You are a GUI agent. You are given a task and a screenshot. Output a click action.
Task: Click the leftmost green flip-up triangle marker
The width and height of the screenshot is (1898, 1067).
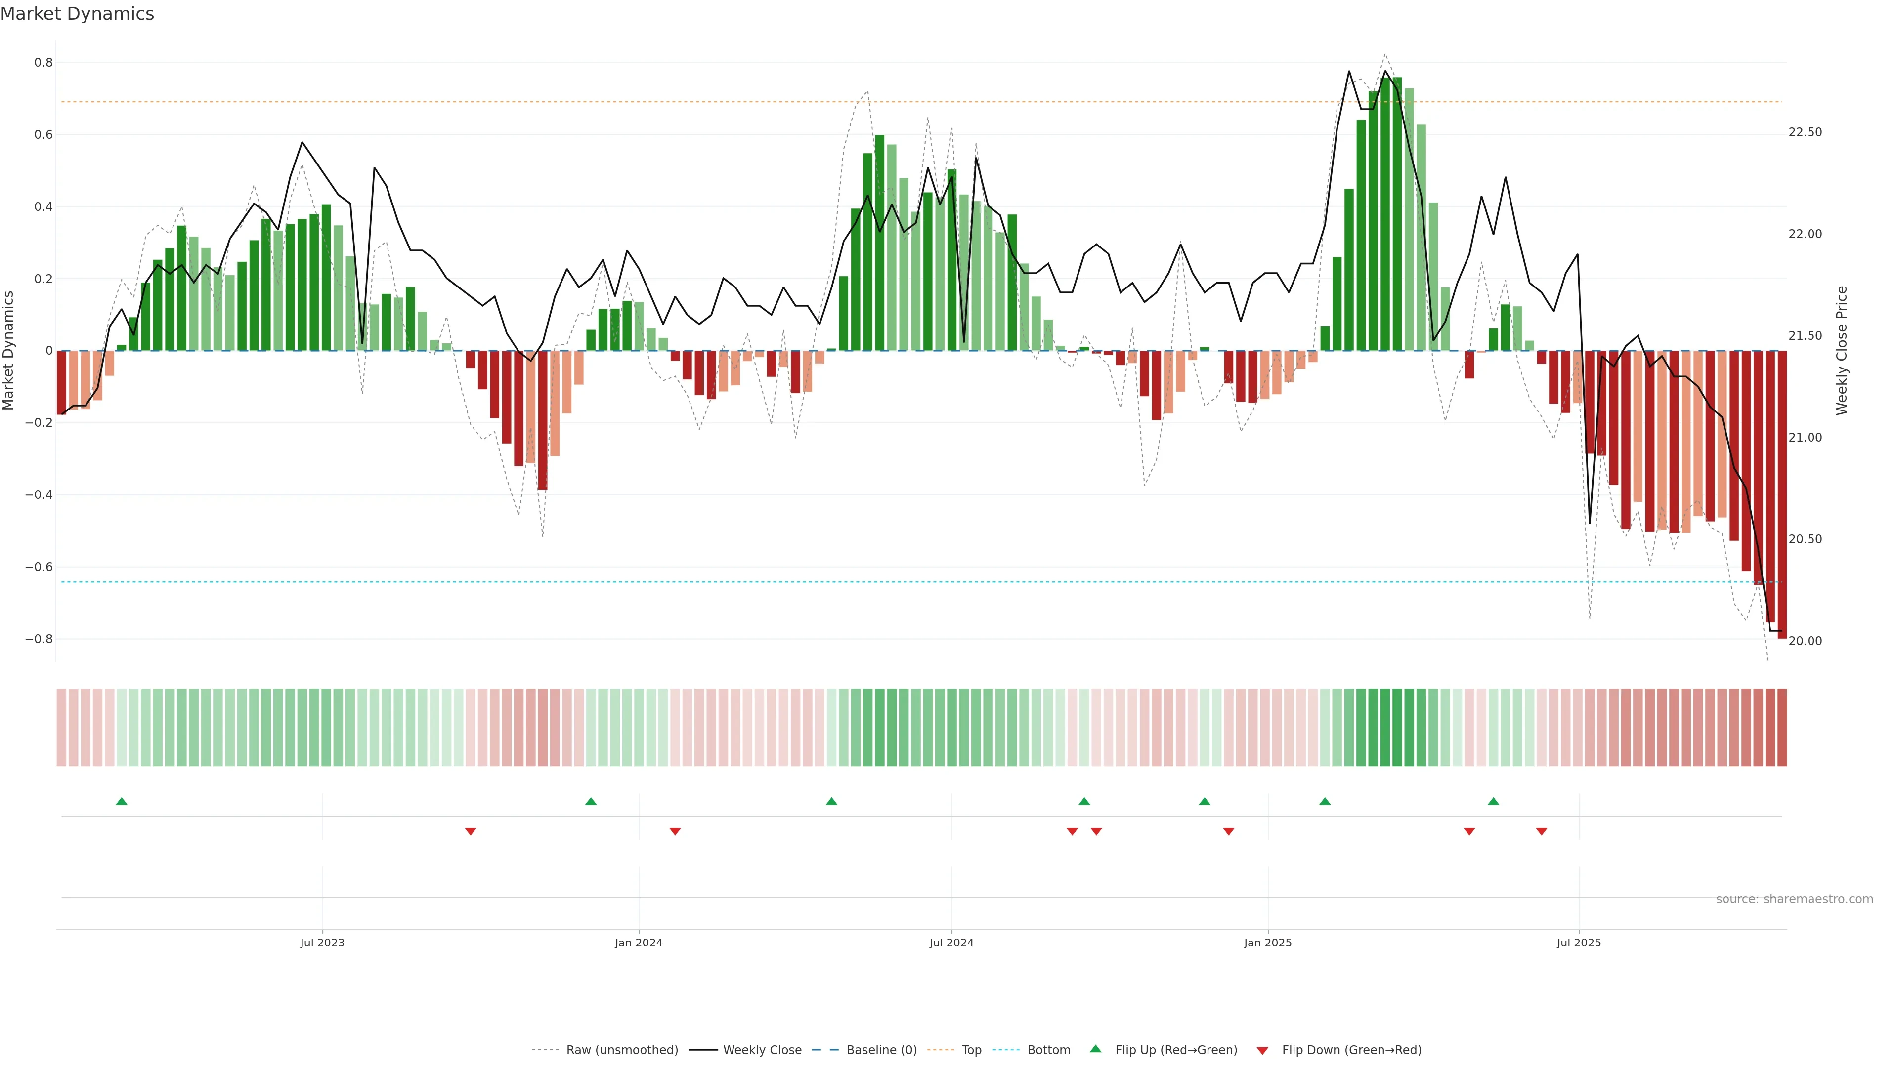122,801
